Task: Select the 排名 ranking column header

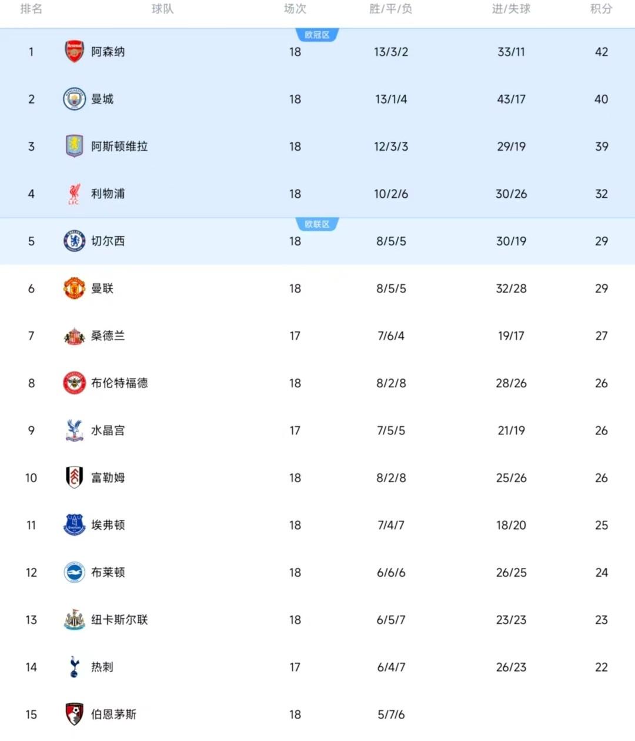Action: click(31, 9)
